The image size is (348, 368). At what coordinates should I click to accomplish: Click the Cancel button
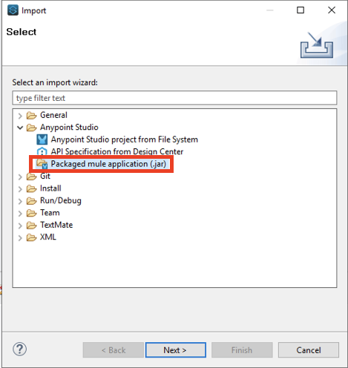click(x=309, y=350)
